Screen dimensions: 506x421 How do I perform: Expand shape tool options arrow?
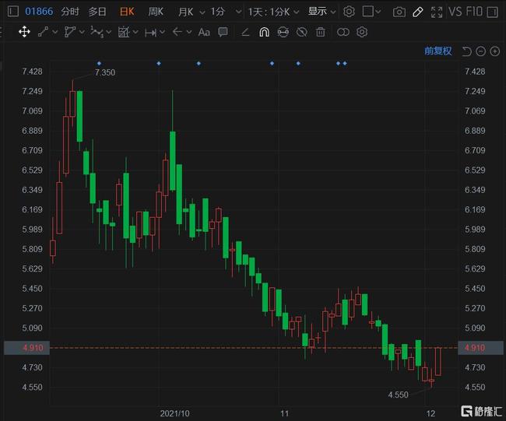[x=82, y=32]
